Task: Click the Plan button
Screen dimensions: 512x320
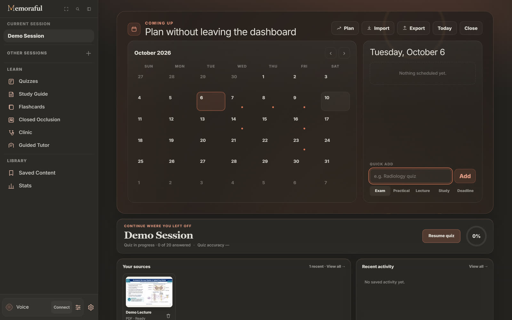Action: [345, 28]
